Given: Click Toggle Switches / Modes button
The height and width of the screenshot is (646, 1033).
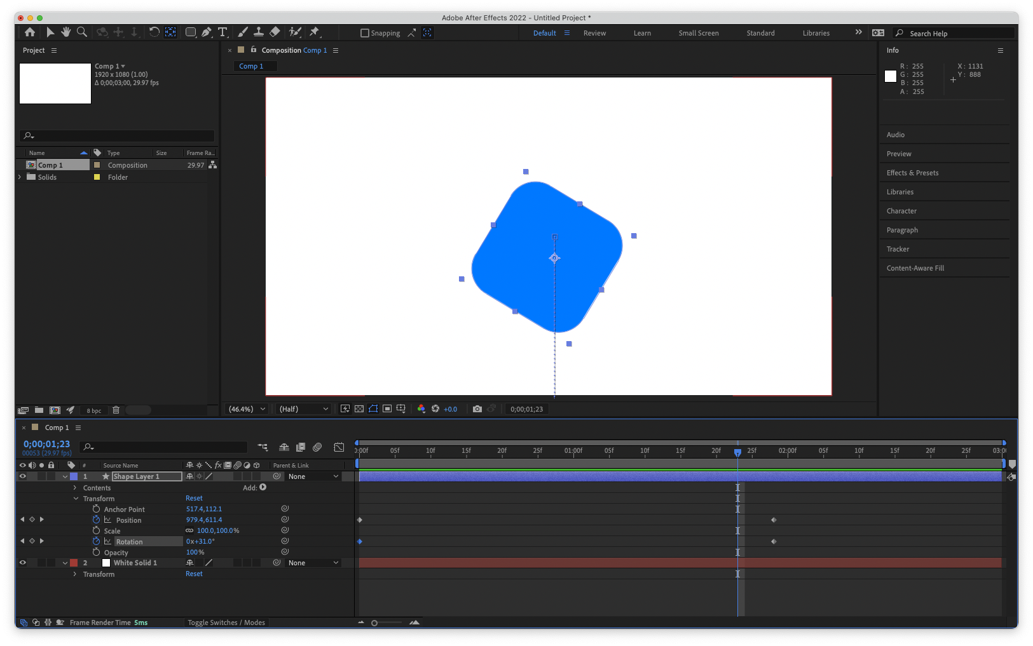Looking at the screenshot, I should pos(226,622).
